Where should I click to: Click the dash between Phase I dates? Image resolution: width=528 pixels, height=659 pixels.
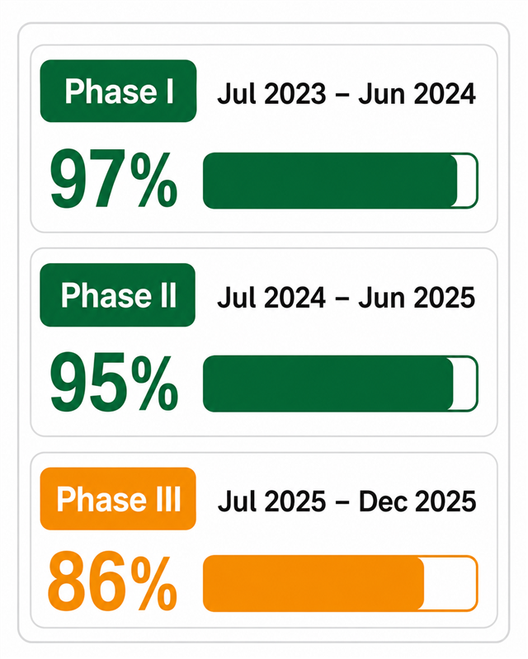(342, 96)
